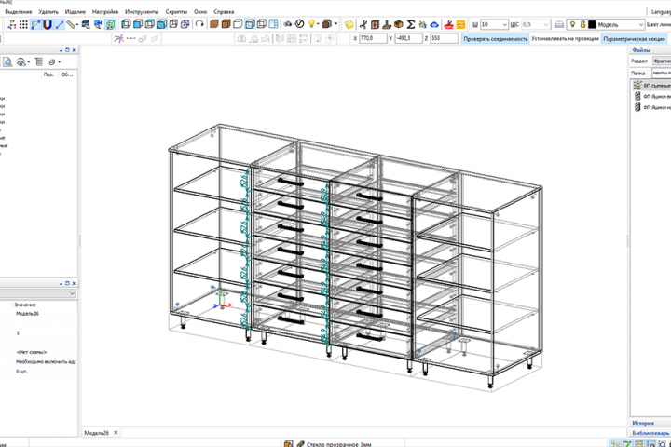Toggle Устанавливать на проекции option
The image size is (671, 447).
[x=565, y=39]
